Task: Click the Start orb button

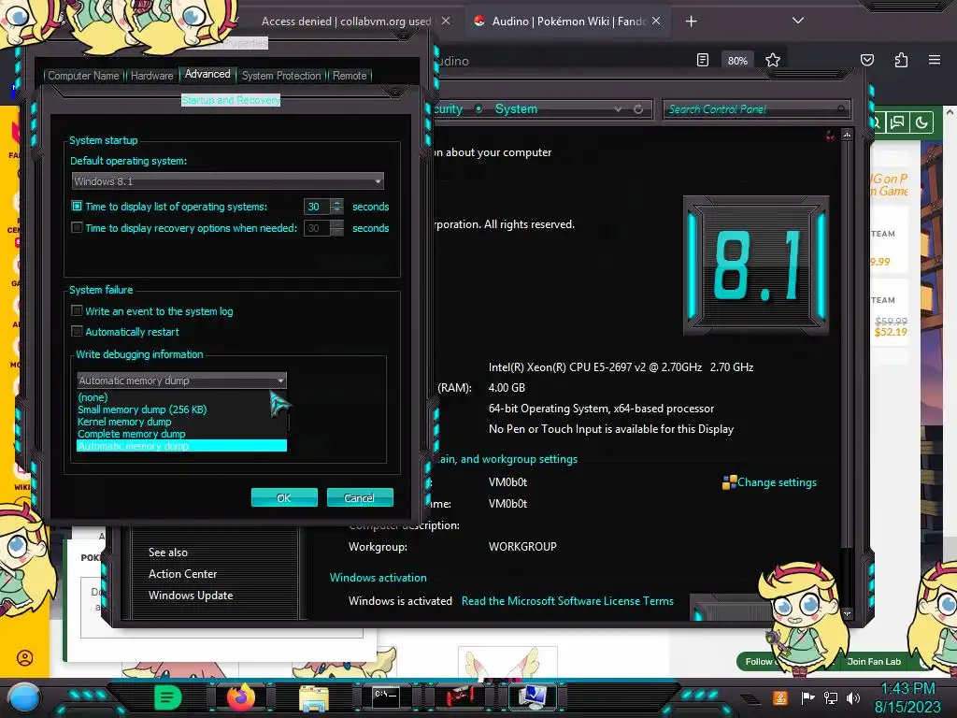Action: pos(23,697)
